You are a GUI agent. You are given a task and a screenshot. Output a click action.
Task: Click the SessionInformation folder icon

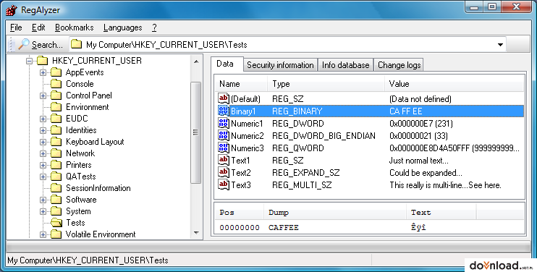pos(56,188)
